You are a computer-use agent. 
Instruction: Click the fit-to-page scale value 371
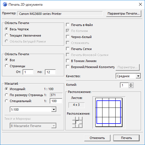tap(56, 95)
